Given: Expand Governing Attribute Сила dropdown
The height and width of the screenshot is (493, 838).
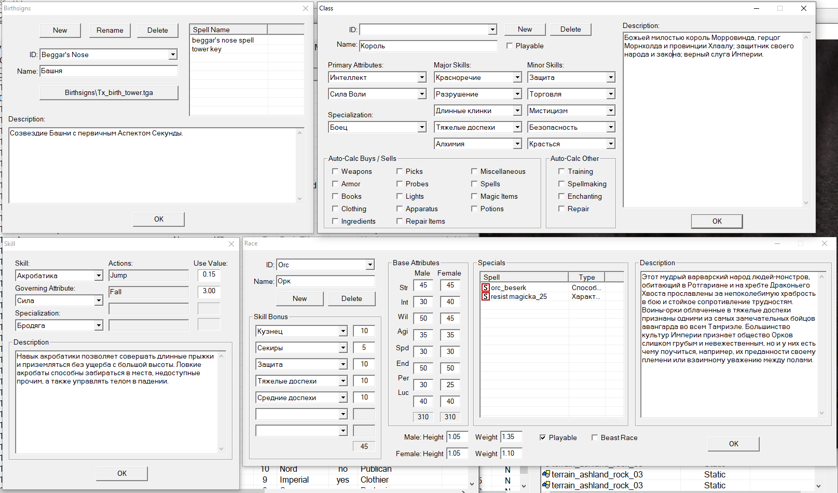Looking at the screenshot, I should [x=99, y=300].
